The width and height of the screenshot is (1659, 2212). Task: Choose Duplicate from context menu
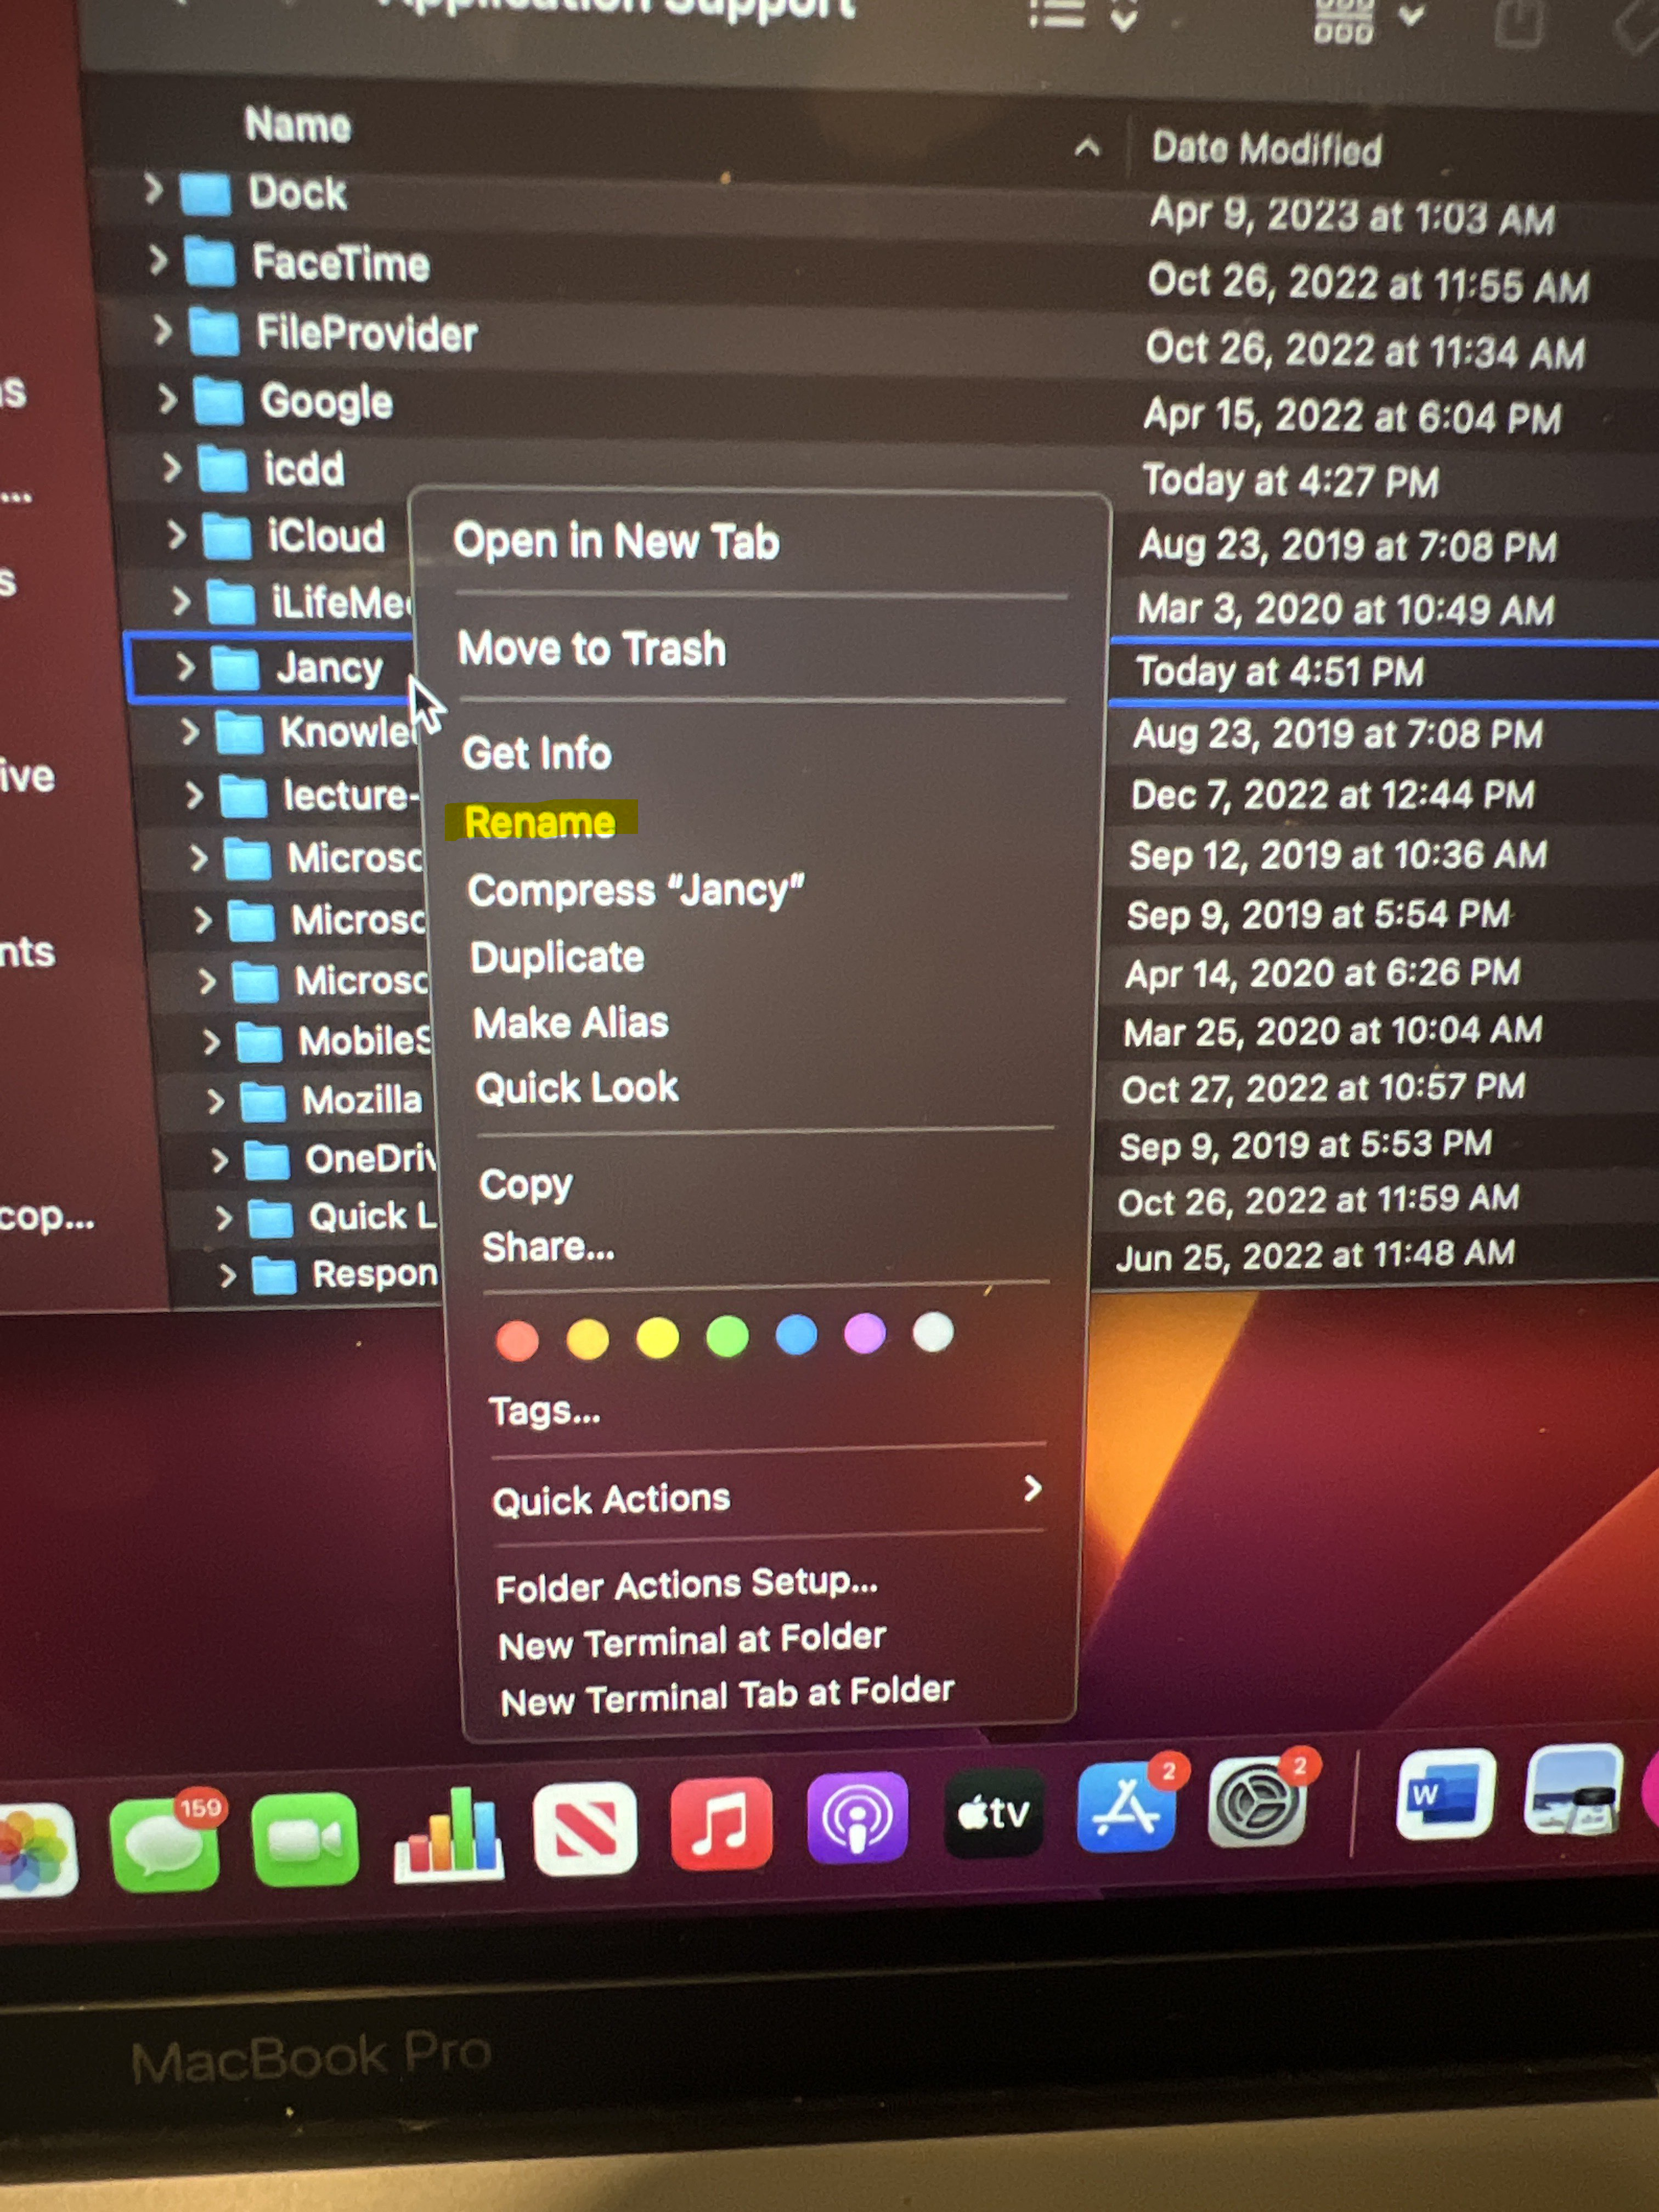[558, 957]
